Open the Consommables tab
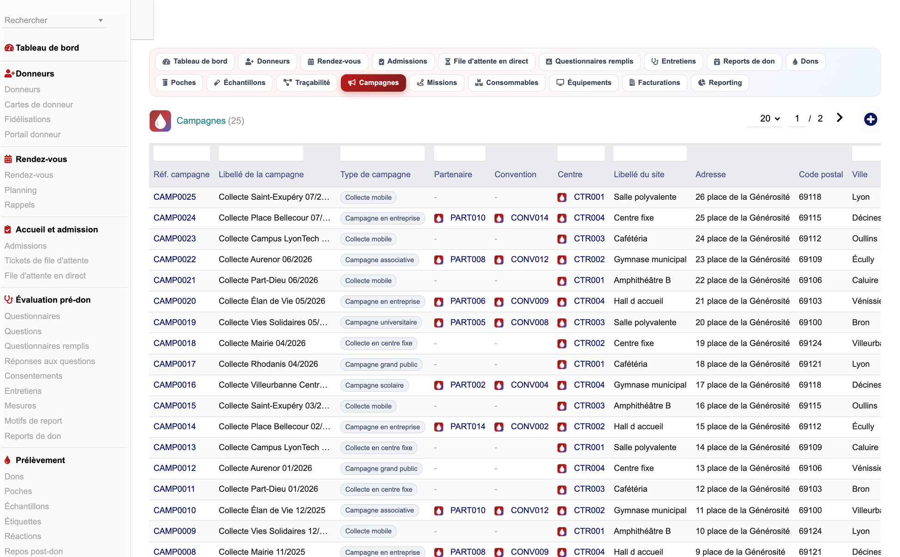900x557 pixels. (506, 83)
